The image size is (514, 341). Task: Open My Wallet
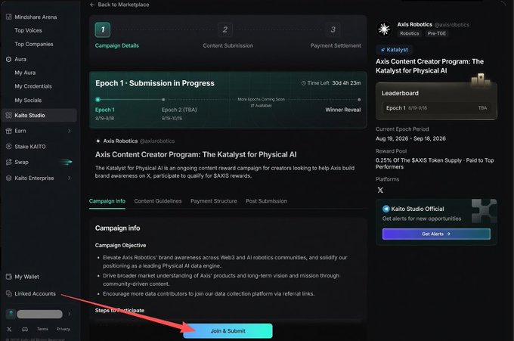(x=23, y=277)
